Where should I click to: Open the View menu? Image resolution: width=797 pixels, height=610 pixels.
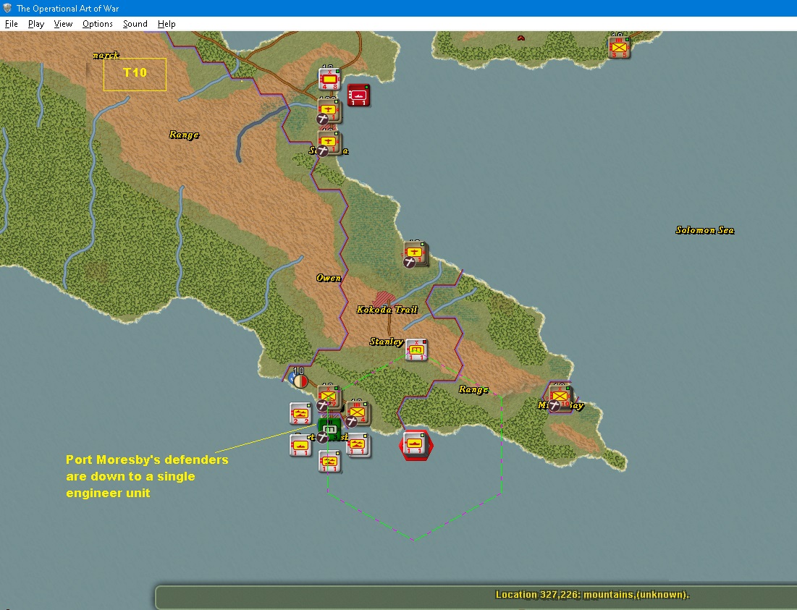pyautogui.click(x=63, y=24)
